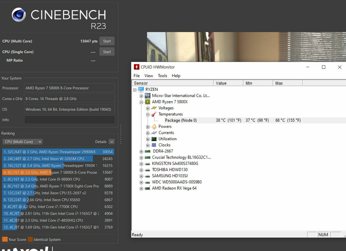The width and height of the screenshot is (346, 251).
Task: Select ranking entry Xeon CPU E5-2697 v2
Action: pos(58,193)
